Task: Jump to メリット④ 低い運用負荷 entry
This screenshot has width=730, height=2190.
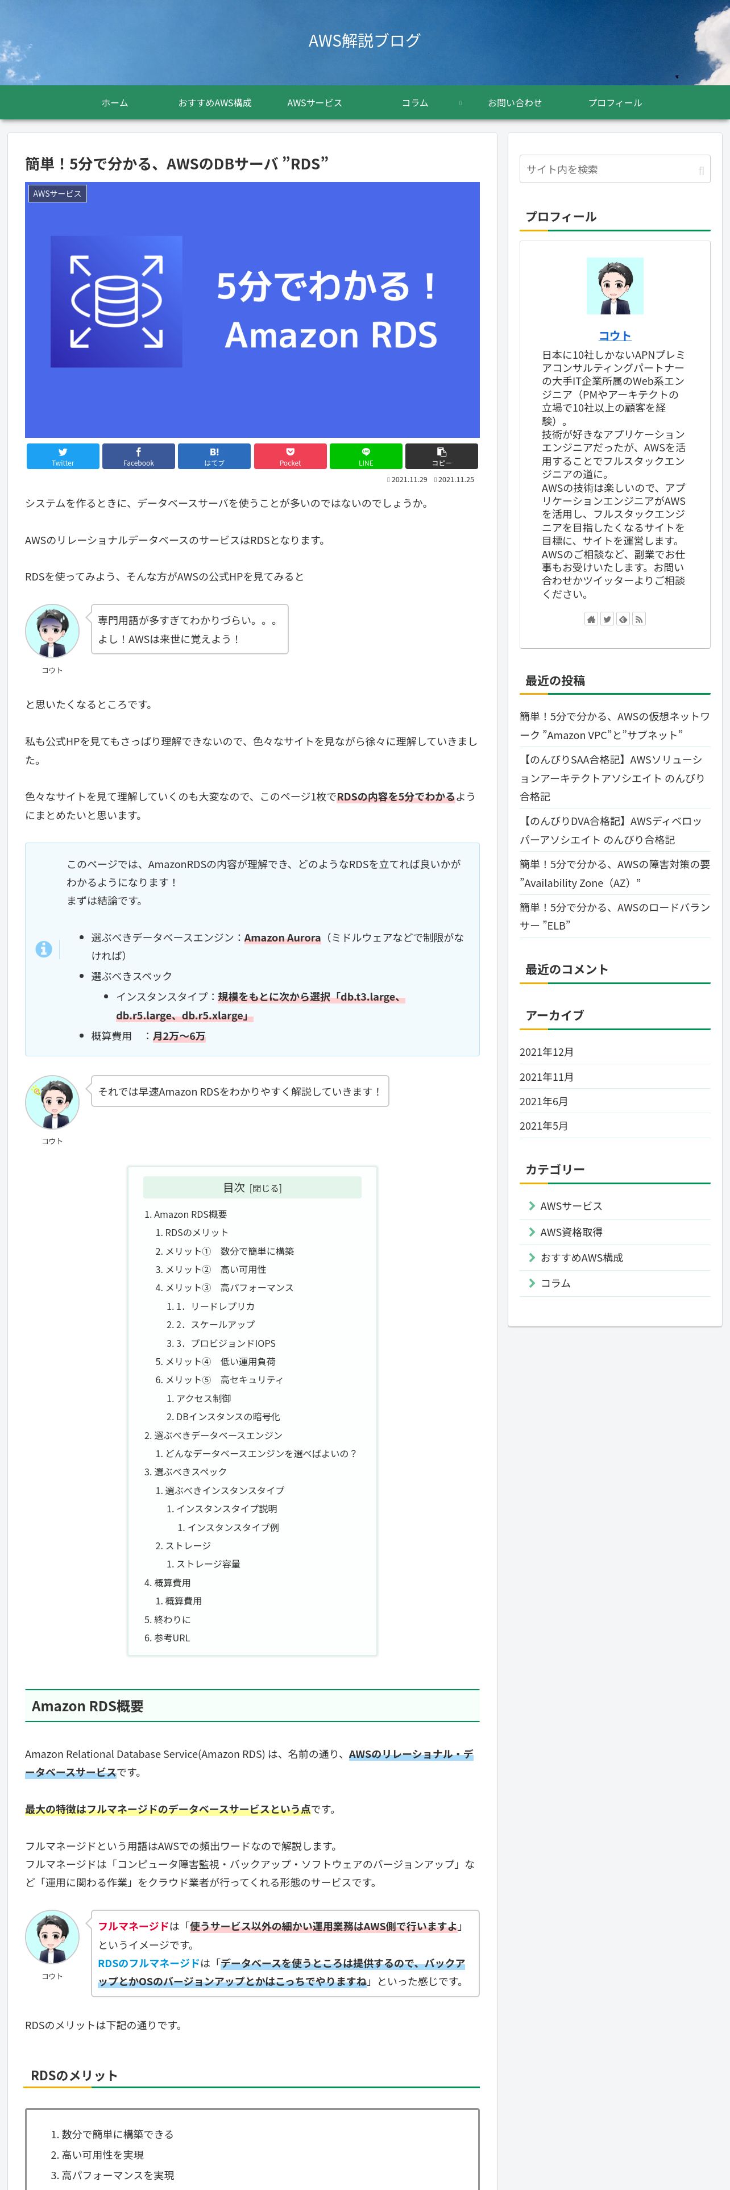Action: pyautogui.click(x=220, y=1362)
